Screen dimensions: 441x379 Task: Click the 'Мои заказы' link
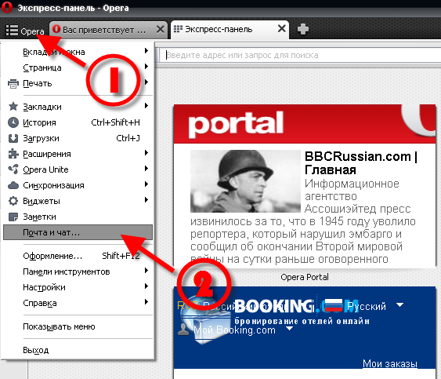(x=390, y=363)
